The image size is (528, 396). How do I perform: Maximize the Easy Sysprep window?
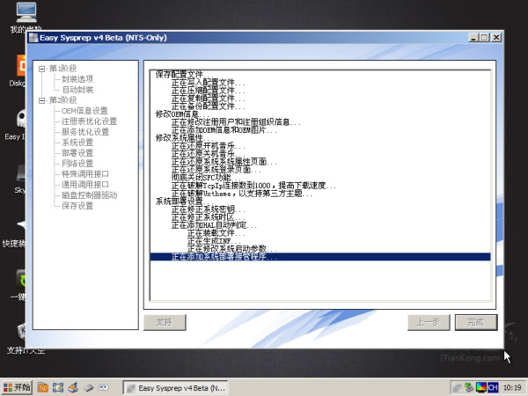coord(484,38)
